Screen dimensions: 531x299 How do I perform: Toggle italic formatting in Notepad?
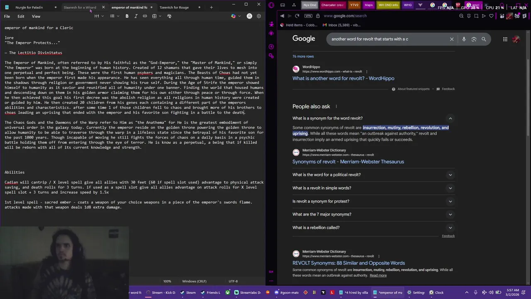coord(136,16)
